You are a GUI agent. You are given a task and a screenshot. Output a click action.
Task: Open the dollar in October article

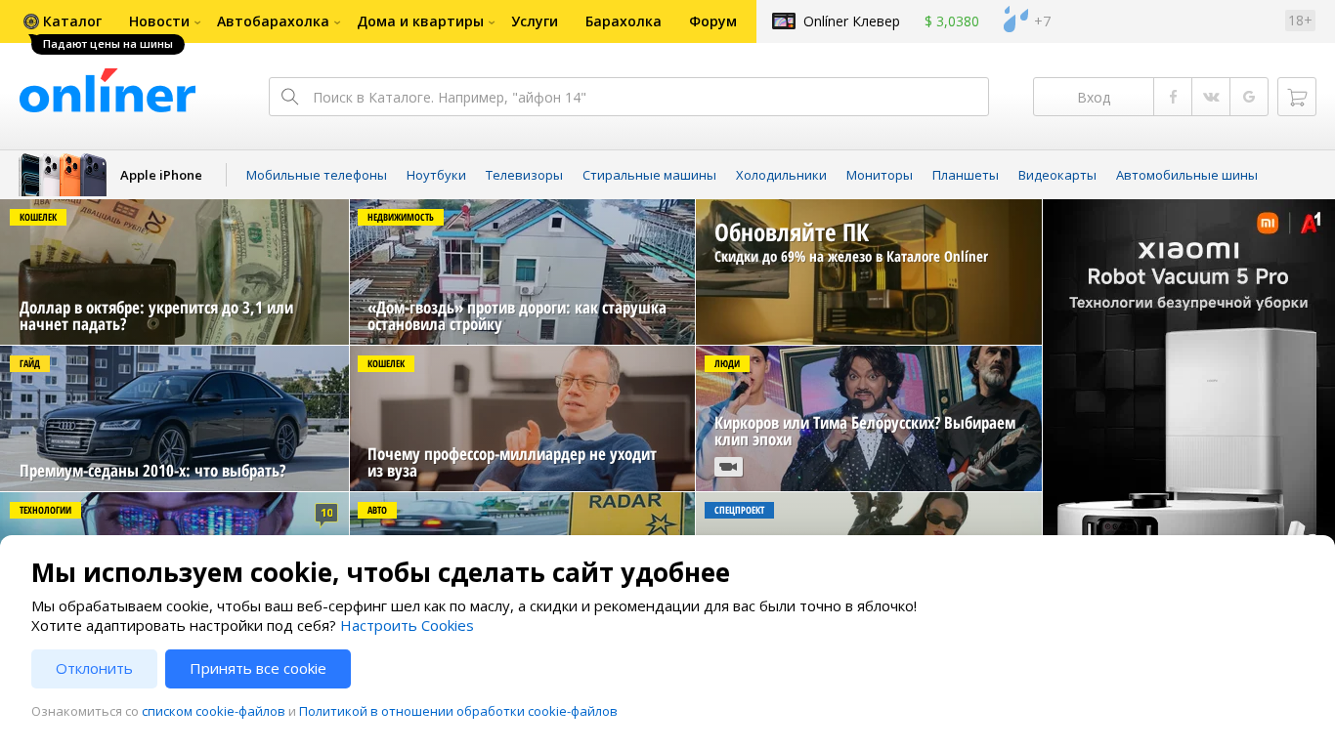[174, 272]
